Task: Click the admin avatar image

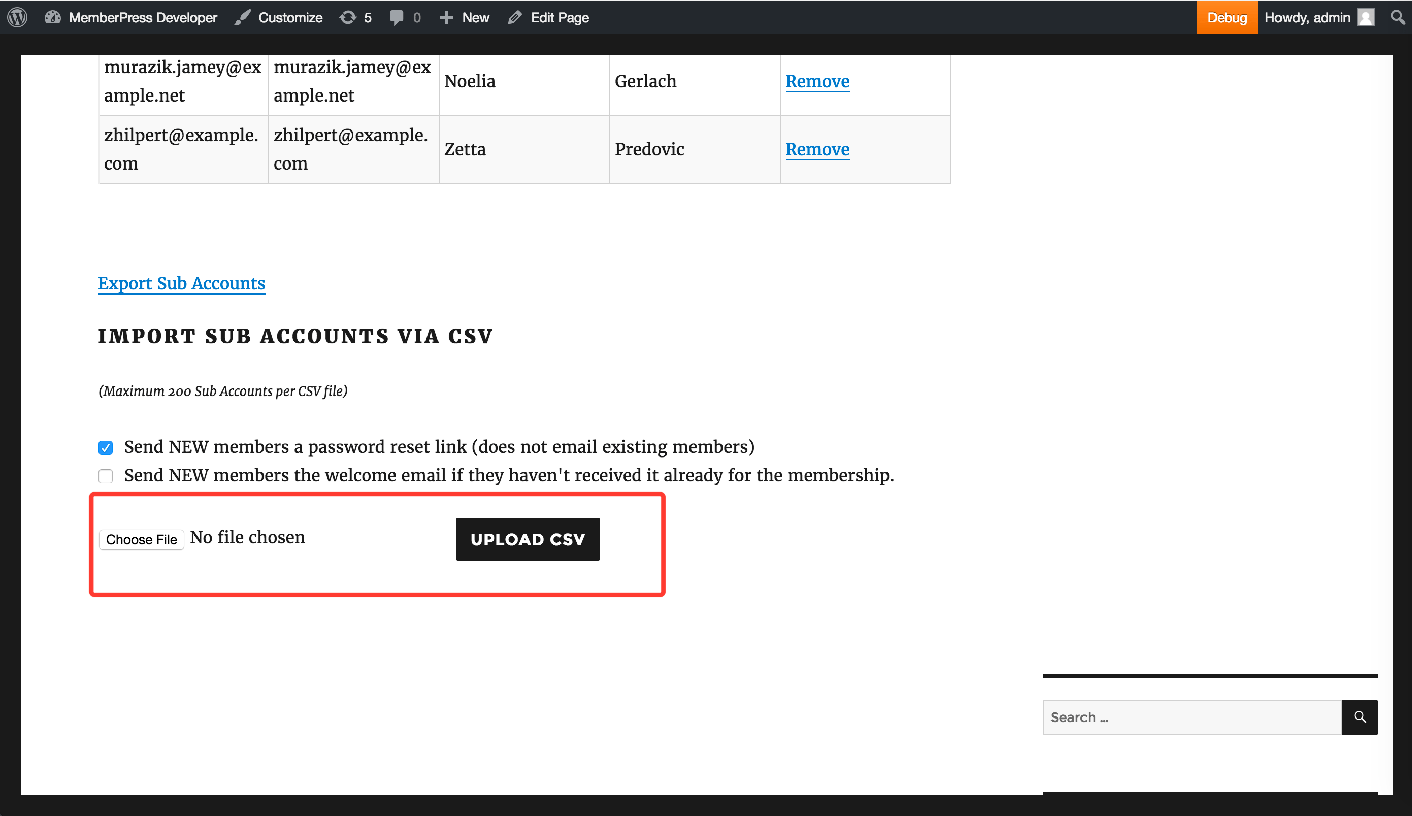Action: point(1365,17)
